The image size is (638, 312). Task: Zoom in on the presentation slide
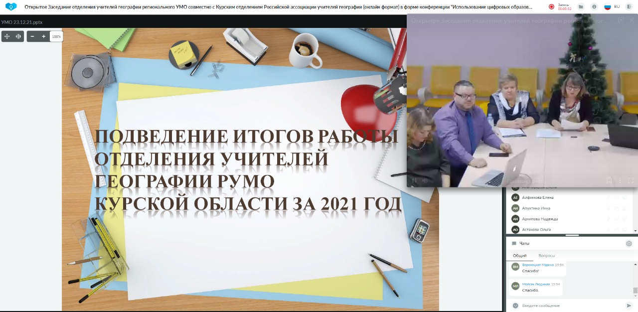44,36
